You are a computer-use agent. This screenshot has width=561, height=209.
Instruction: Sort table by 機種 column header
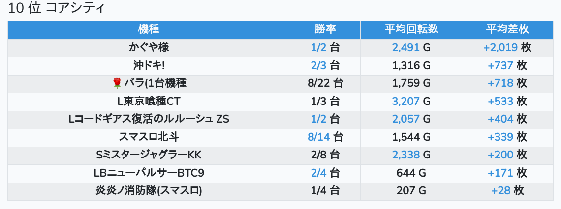point(149,29)
